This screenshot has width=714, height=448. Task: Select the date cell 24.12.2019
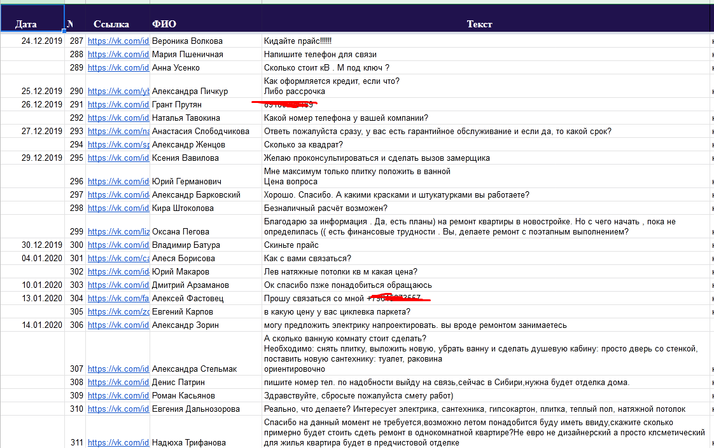tap(32, 41)
